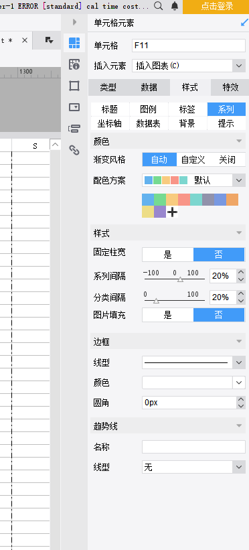Click the 分类间隔 slider handle
The width and height of the screenshot is (249, 550).
[x=157, y=301]
